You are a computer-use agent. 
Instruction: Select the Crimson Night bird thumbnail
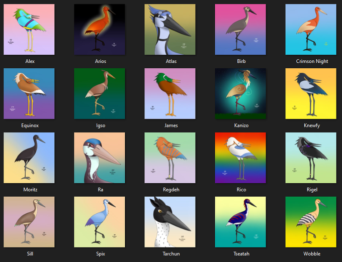pos(311,30)
